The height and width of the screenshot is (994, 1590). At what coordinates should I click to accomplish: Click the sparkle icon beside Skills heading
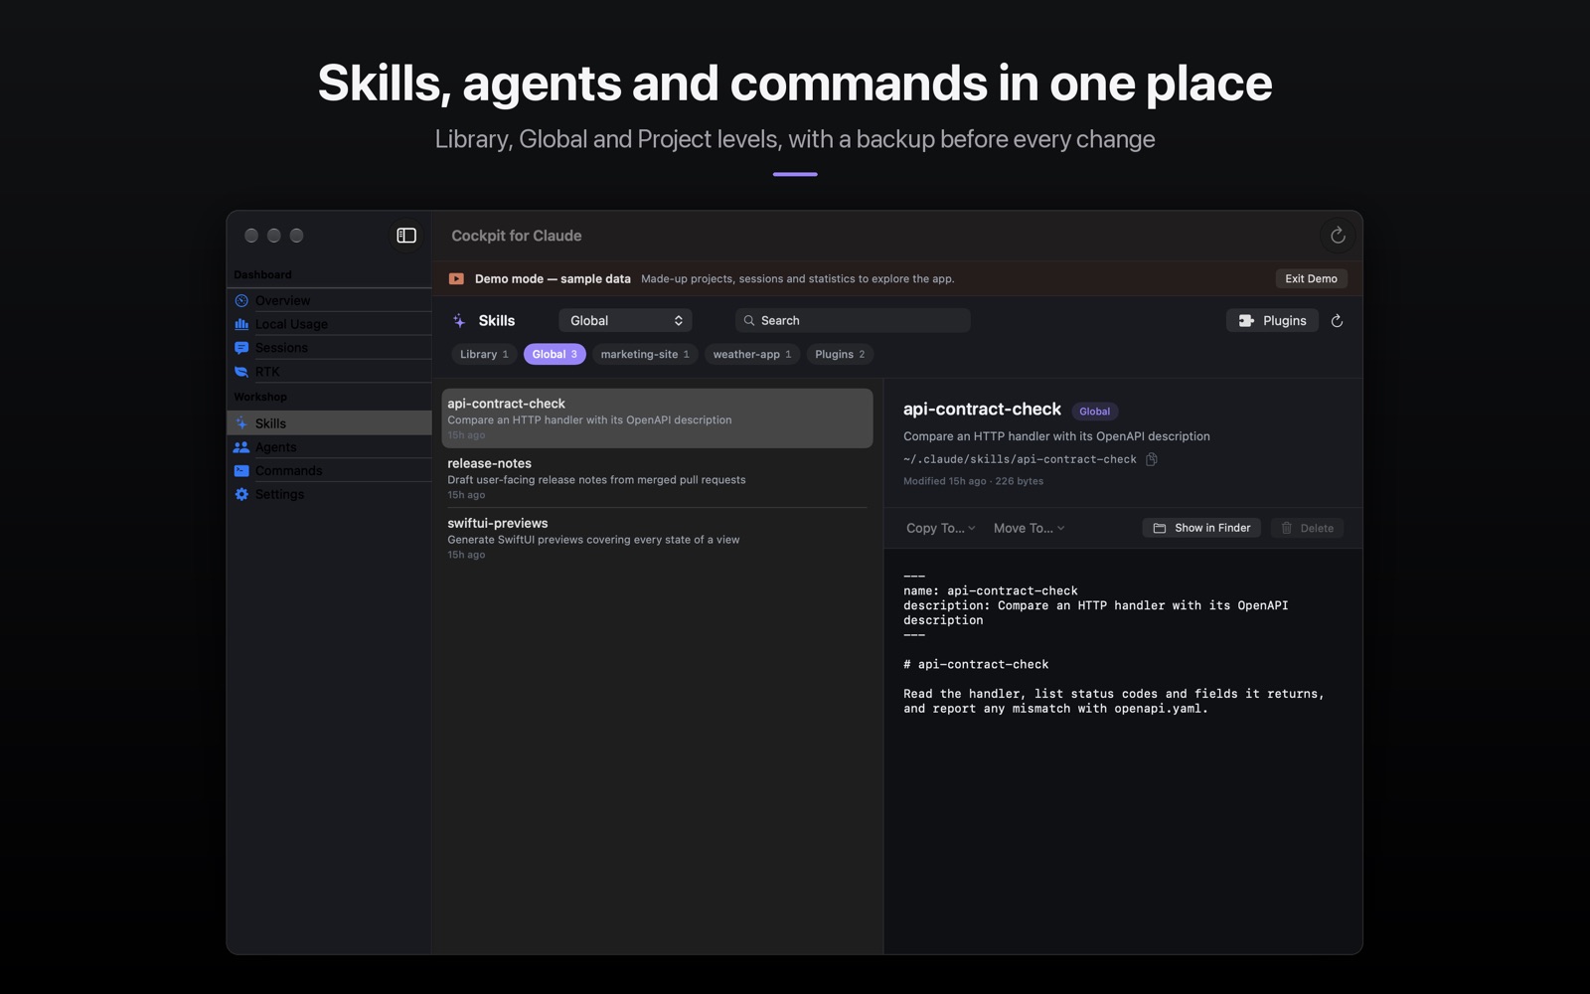pyautogui.click(x=459, y=321)
